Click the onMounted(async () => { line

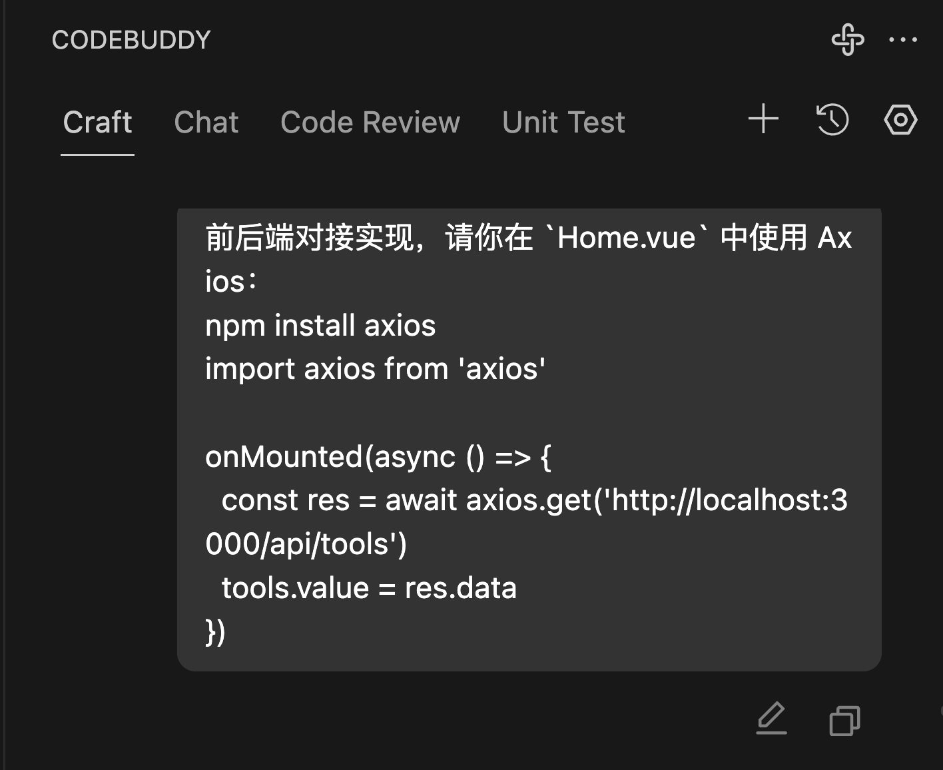pyautogui.click(x=378, y=457)
